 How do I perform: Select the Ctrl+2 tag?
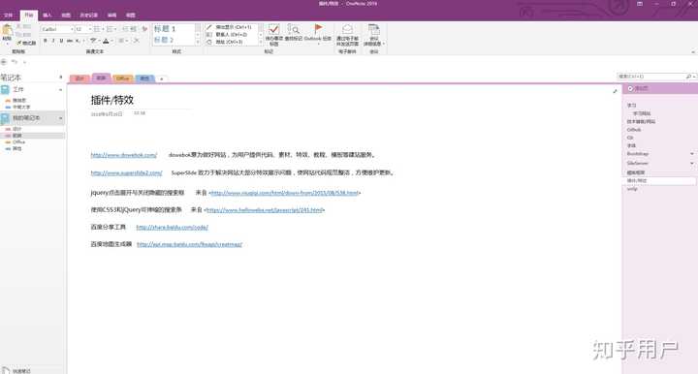pyautogui.click(x=232, y=34)
